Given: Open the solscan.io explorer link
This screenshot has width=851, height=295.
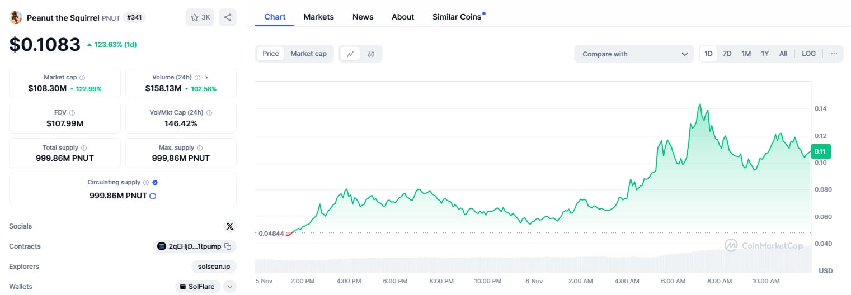Looking at the screenshot, I should point(214,267).
